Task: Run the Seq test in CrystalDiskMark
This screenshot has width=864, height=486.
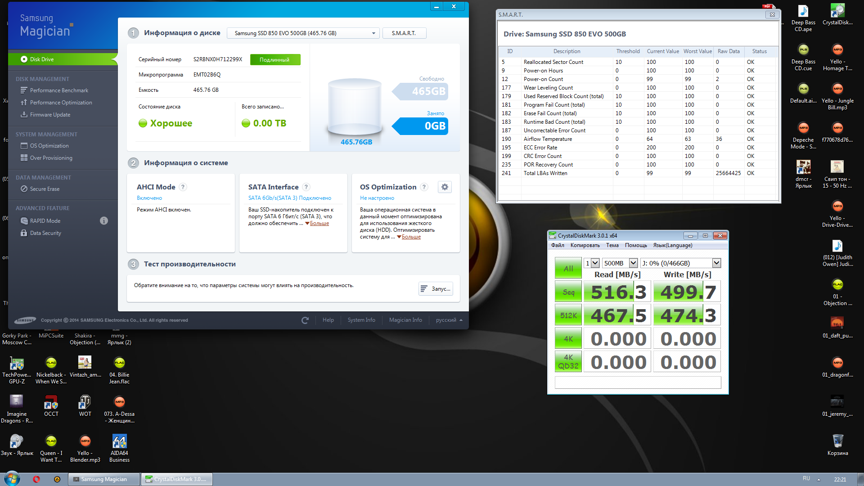Action: tap(568, 292)
